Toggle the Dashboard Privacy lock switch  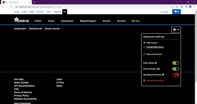(x=175, y=75)
